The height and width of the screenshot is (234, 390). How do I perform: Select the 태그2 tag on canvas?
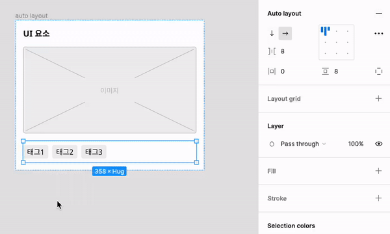coord(64,151)
